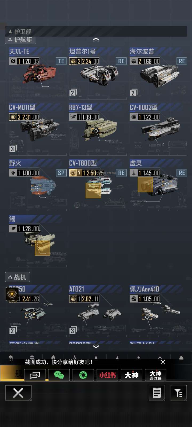Collapse list with top up chevron
The width and height of the screenshot is (192, 427).
coord(96,39)
